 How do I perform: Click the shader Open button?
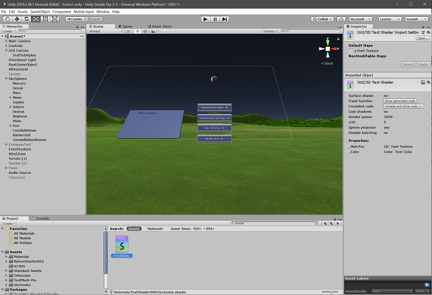click(x=423, y=38)
